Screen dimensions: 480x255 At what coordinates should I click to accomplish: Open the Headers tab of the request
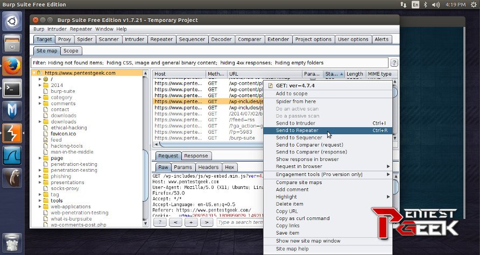point(208,167)
